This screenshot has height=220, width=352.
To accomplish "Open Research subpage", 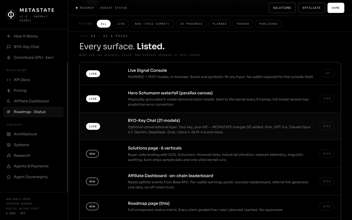I will pyautogui.click(x=33, y=155).
